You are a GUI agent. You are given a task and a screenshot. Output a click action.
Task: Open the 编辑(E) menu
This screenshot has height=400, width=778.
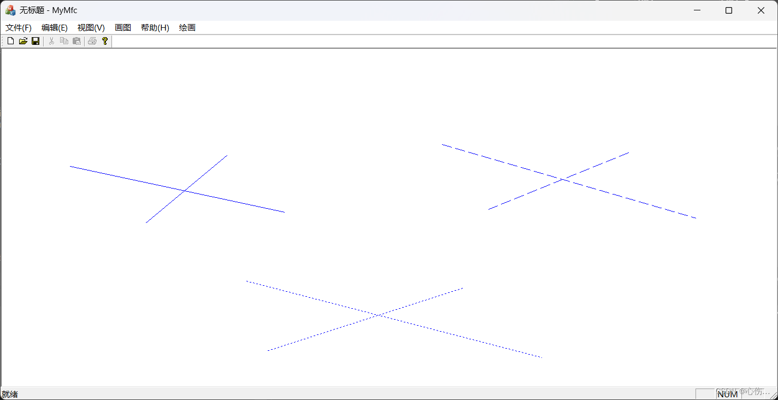[x=55, y=28]
